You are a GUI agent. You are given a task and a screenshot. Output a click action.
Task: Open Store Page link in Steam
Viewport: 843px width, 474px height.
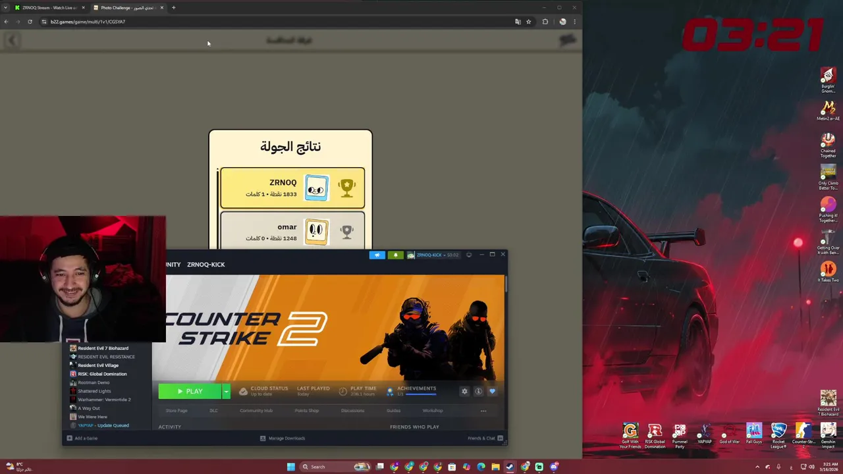pos(177,411)
